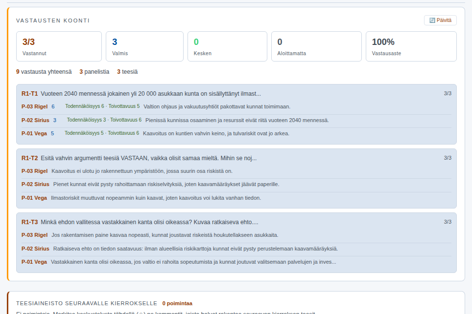This screenshot has height=314, width=472.
Task: Click comment 'Kaavoitus ei ulotu jo rakennettuun'
Action: coord(142,171)
